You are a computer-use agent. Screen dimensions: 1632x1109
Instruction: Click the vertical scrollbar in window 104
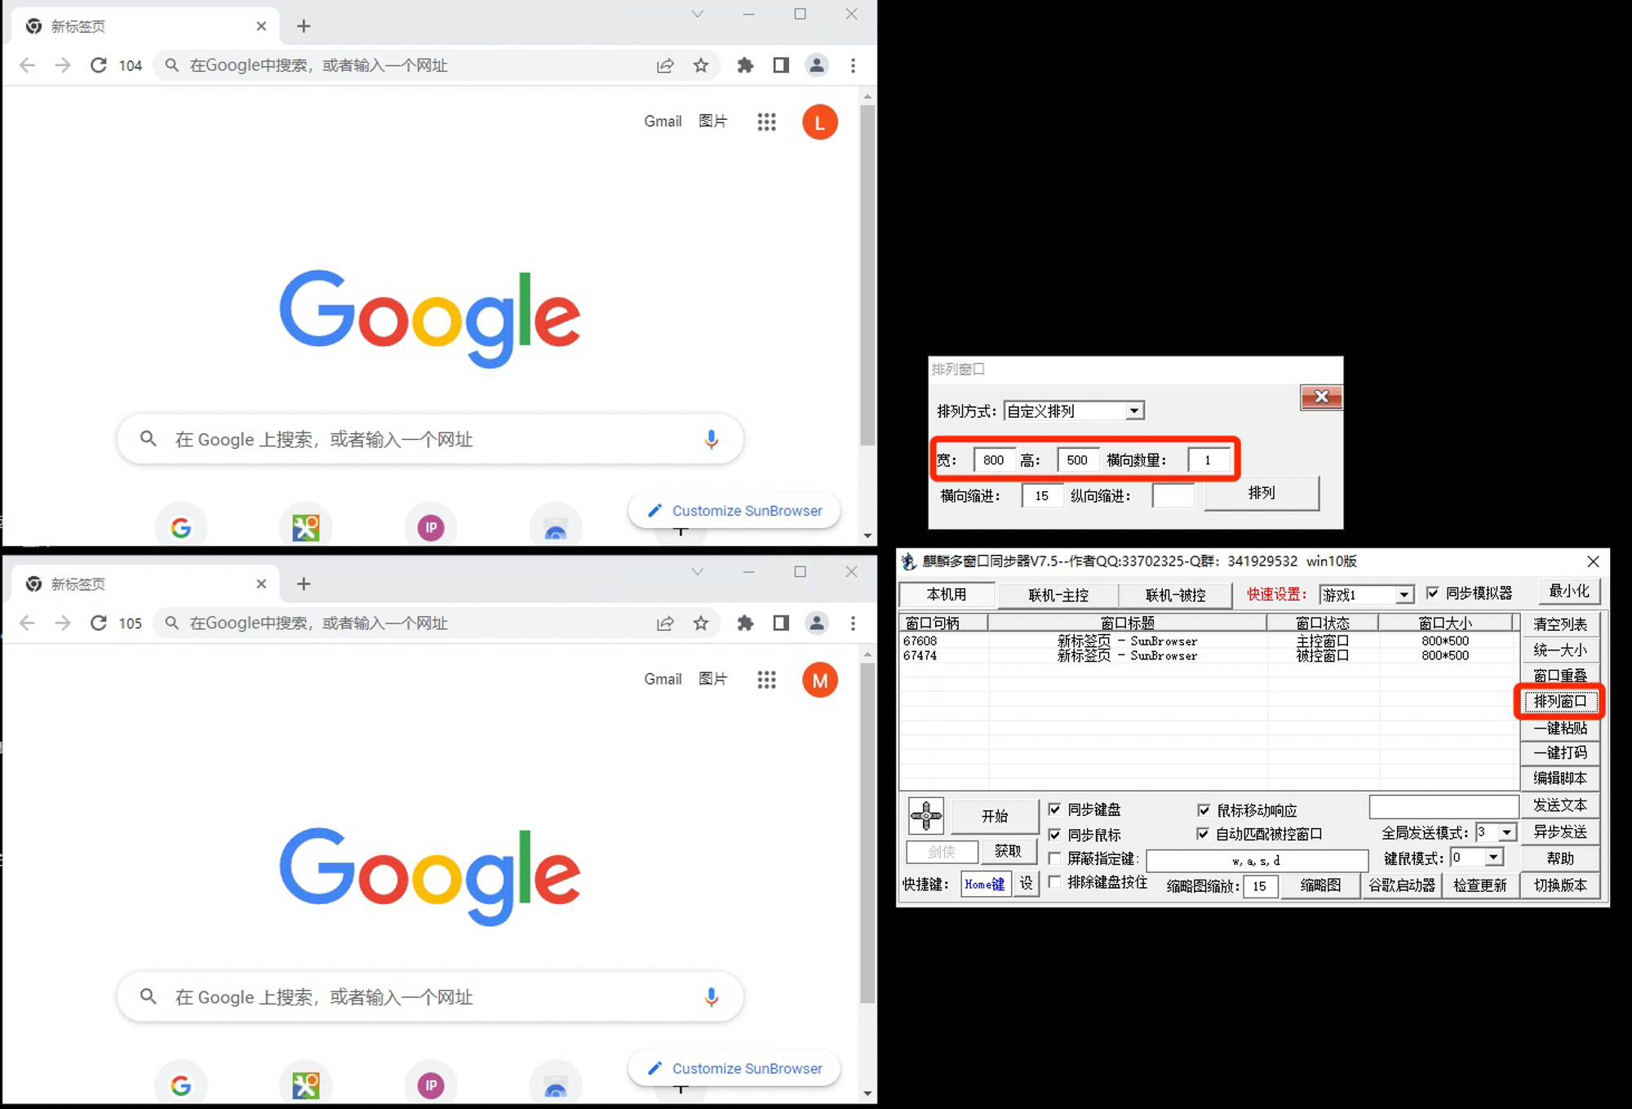[867, 275]
